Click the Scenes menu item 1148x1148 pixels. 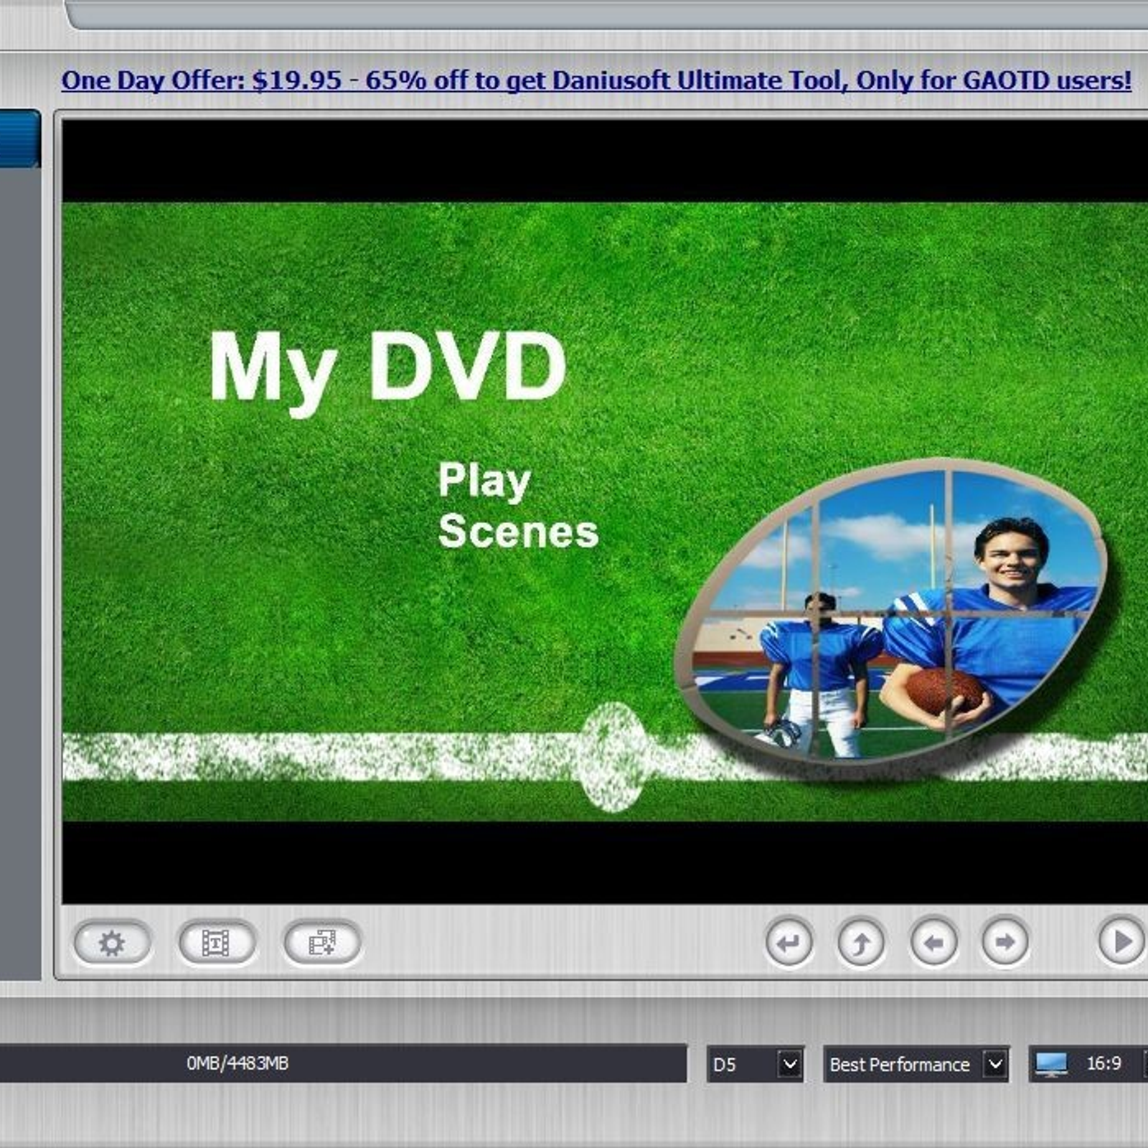point(518,531)
